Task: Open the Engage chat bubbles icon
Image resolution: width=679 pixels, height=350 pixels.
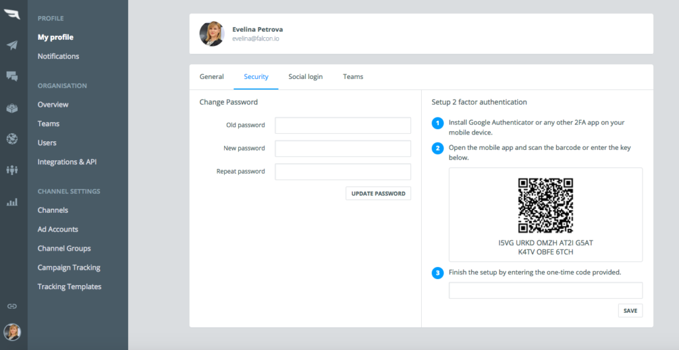Action: pos(12,77)
